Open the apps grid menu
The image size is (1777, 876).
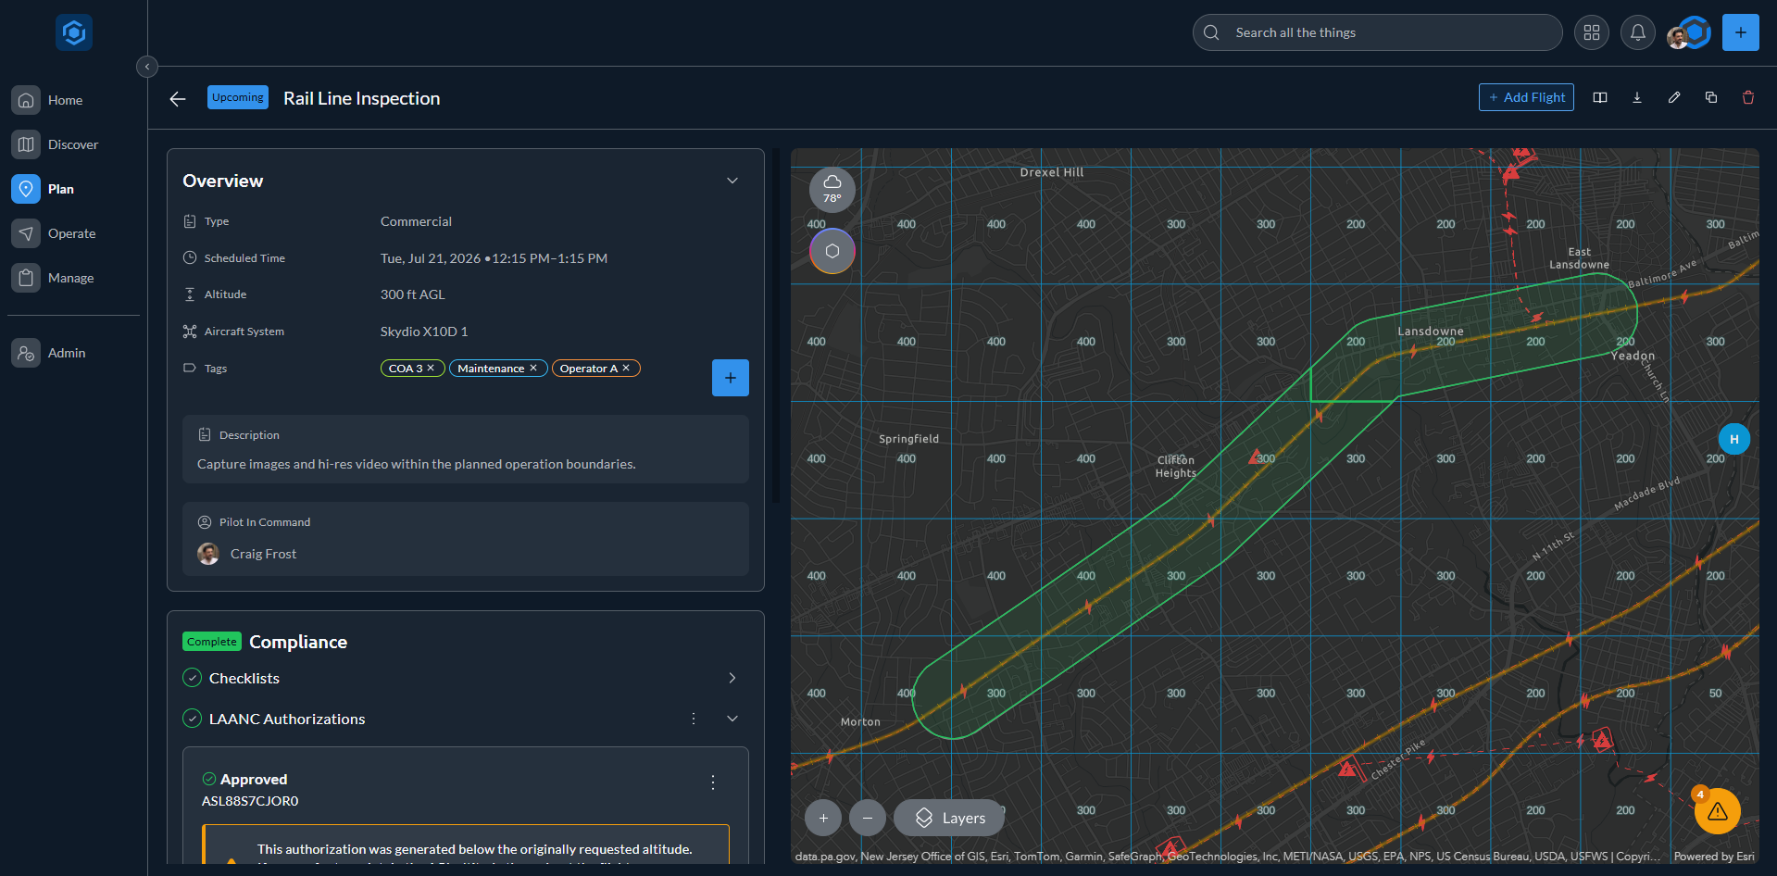click(1592, 32)
